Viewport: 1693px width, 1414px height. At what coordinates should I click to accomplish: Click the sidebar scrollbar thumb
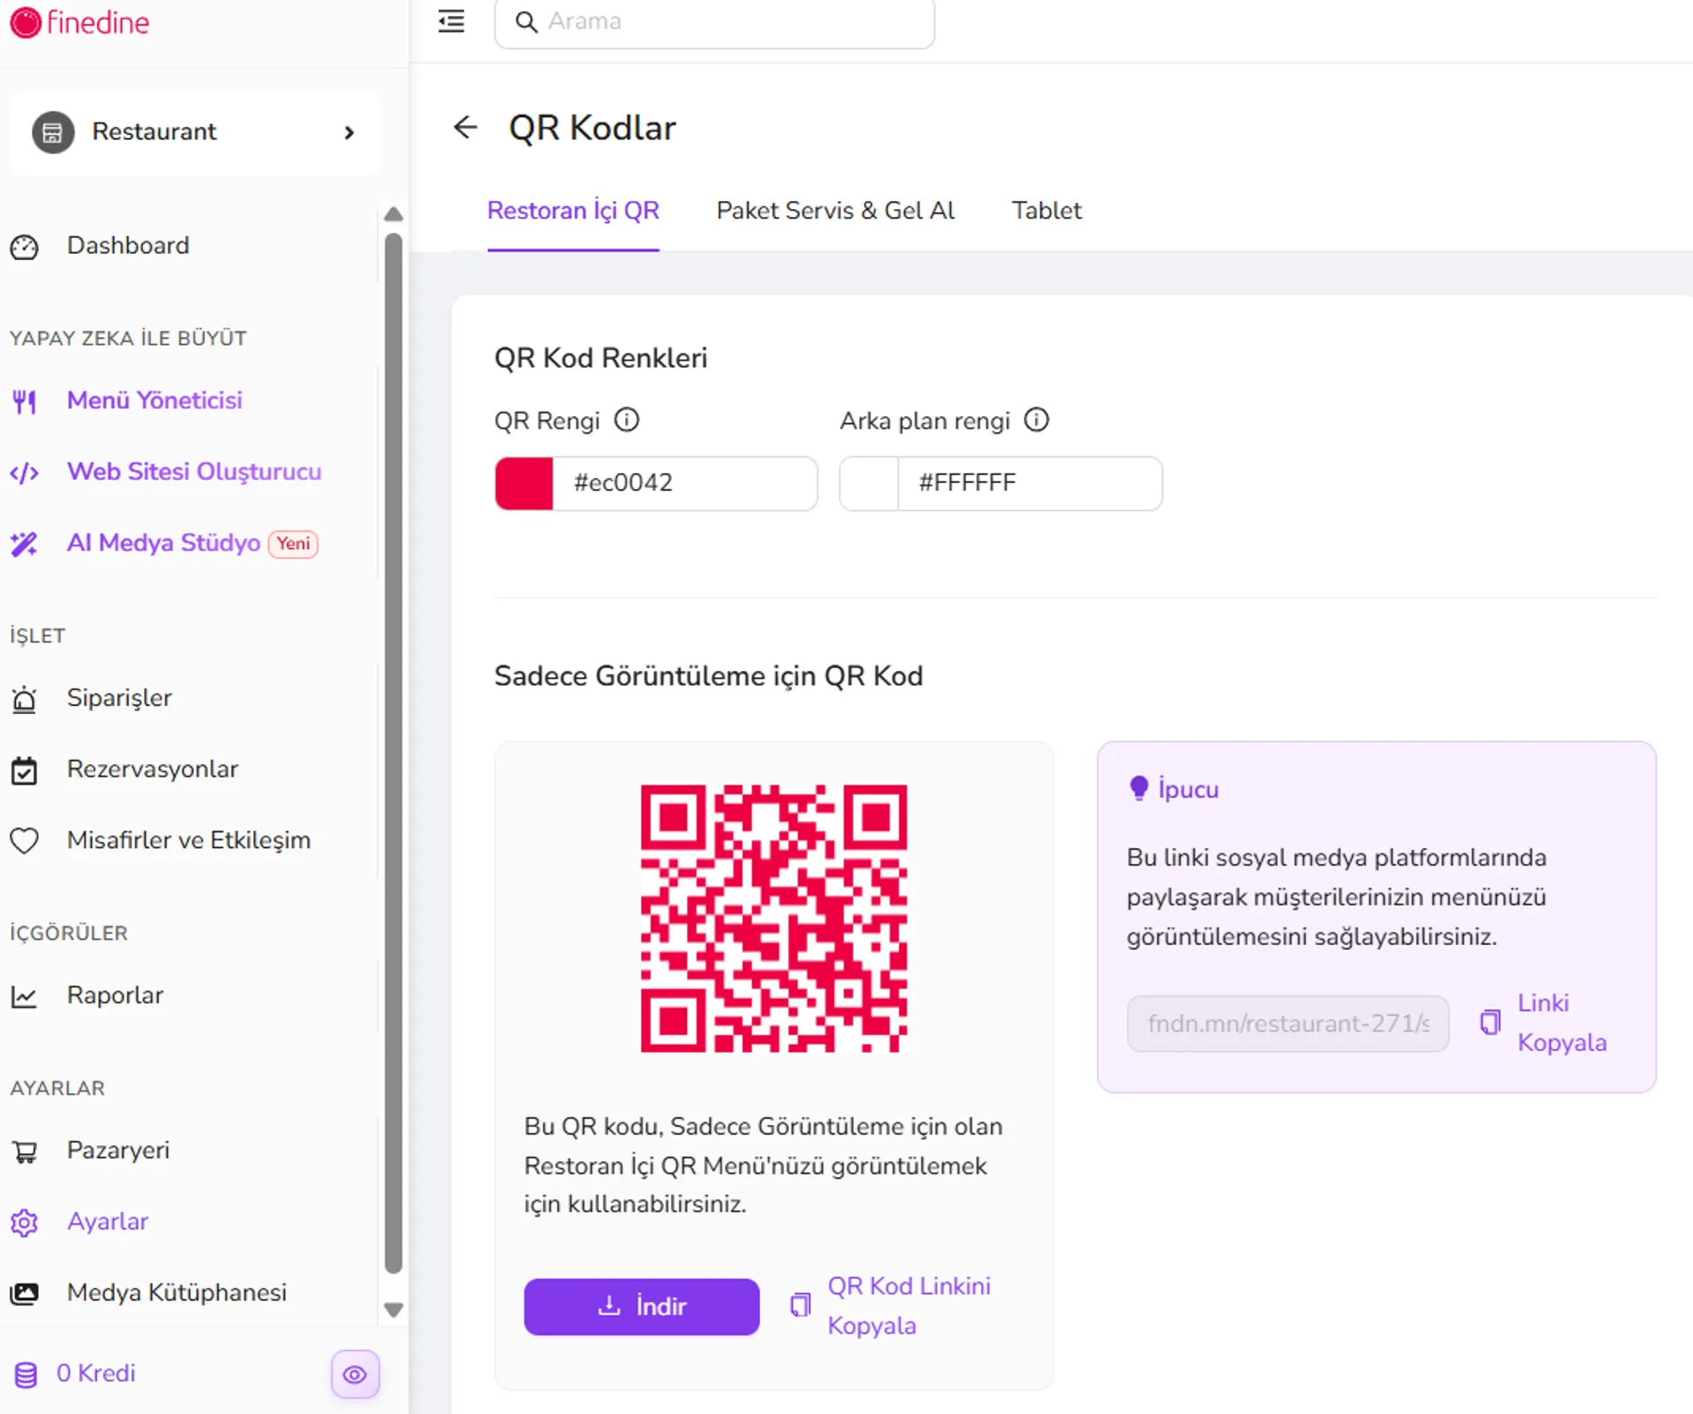pos(394,754)
